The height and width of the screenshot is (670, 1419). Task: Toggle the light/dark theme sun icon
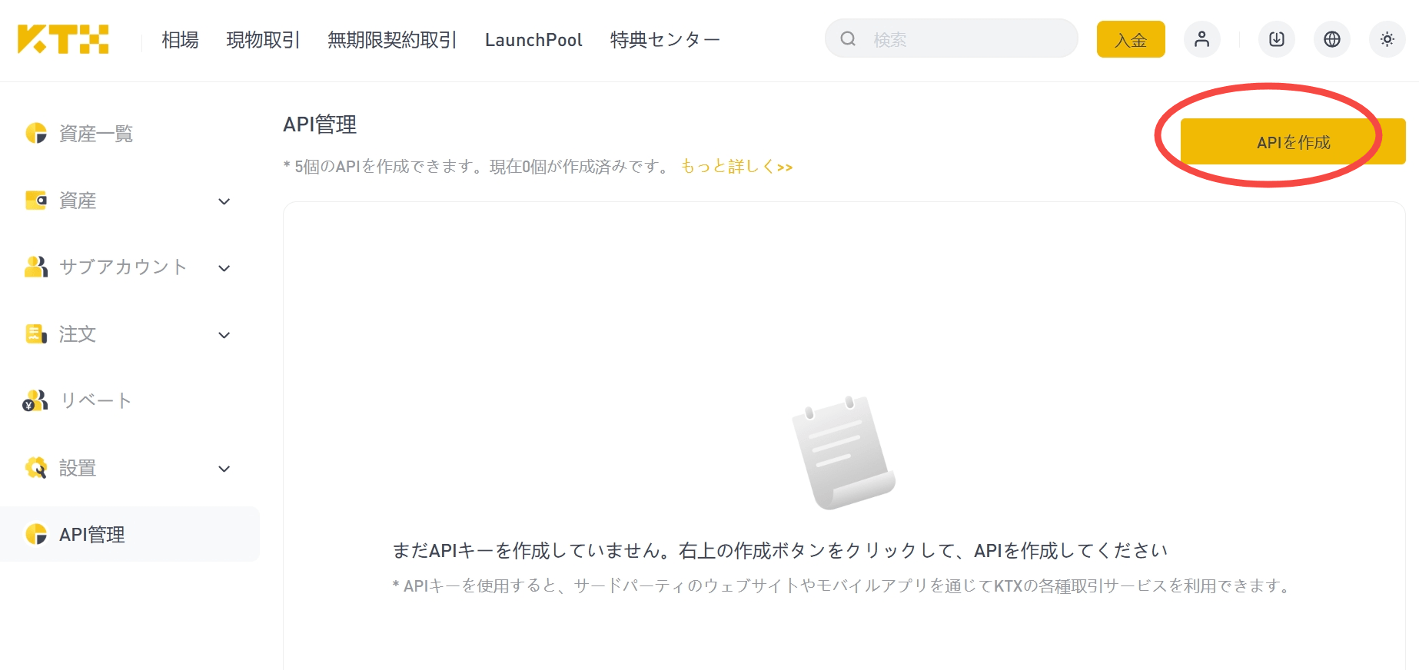pyautogui.click(x=1387, y=39)
